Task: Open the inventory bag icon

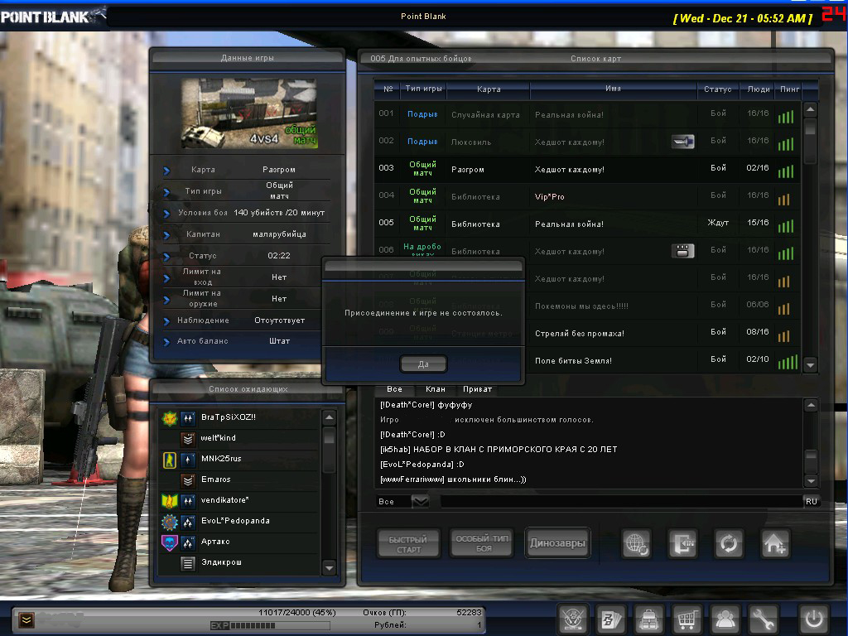Action: [648, 619]
